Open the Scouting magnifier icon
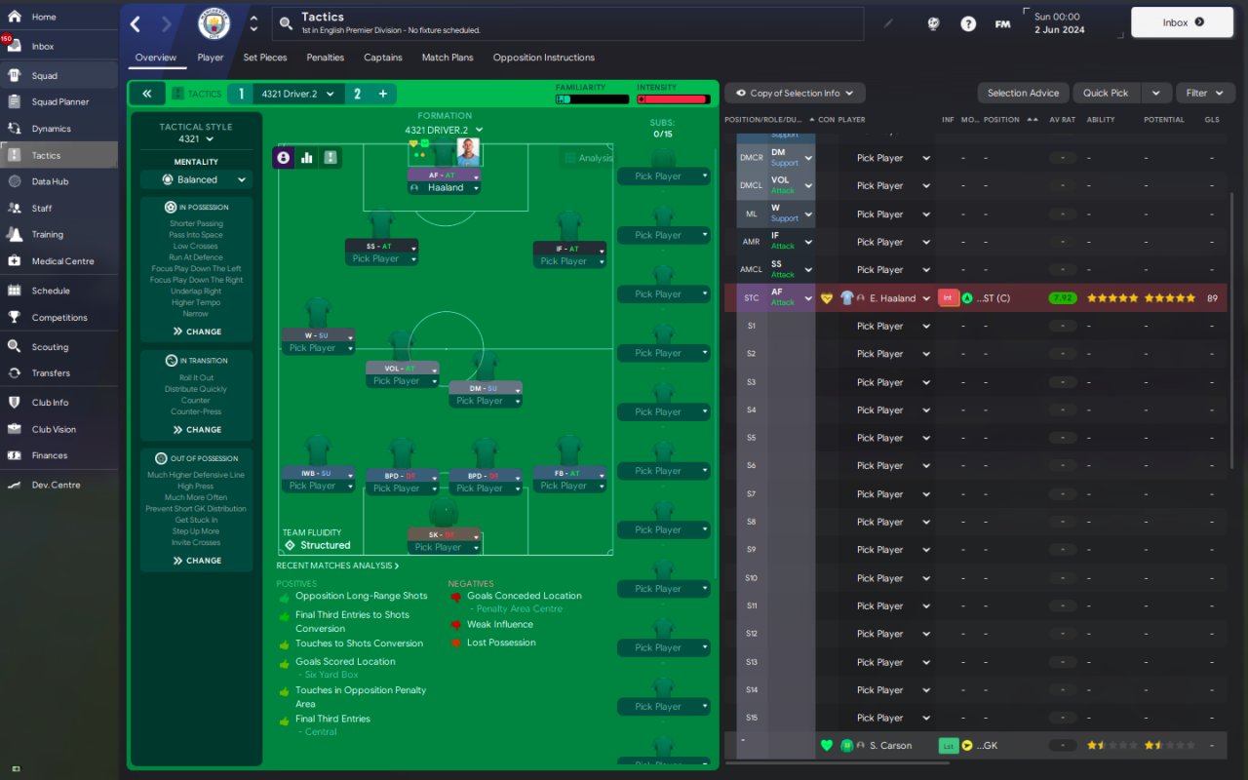This screenshot has width=1248, height=780. [14, 346]
